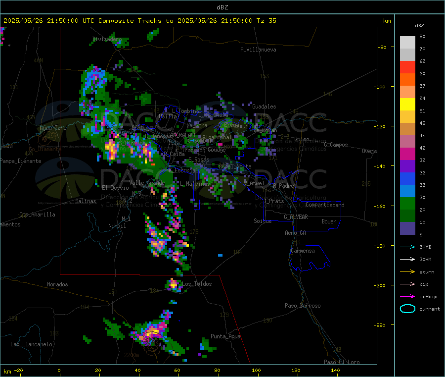
Task: Click the 'R_Padre' map label
Action: pos(283,186)
